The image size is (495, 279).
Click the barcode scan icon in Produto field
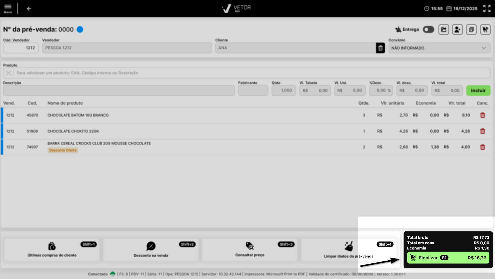9,73
